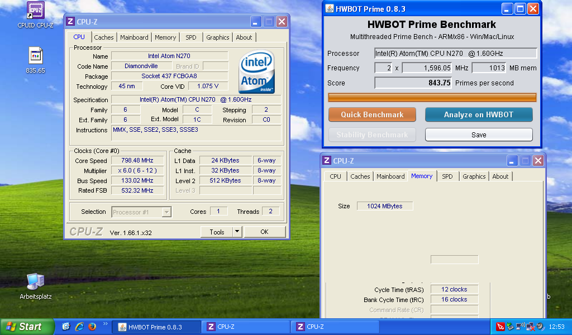Open Graphics tab in the CPU-Z processor window
The image size is (572, 335).
pos(218,37)
